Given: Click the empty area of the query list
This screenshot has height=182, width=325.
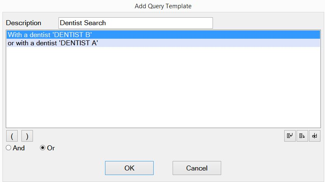Looking at the screenshot, I should point(163,87).
